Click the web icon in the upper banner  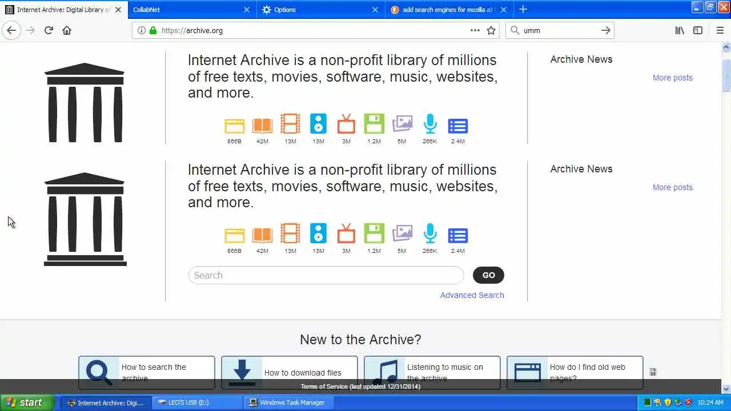click(234, 126)
